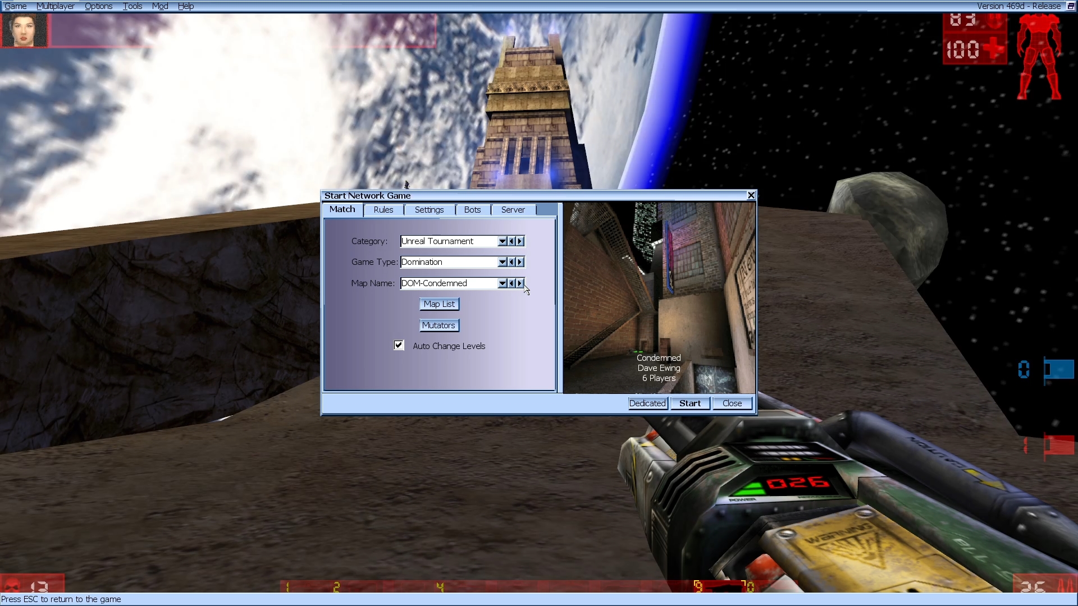Switch to the Server tab
Viewport: 1078px width, 606px height.
point(513,210)
